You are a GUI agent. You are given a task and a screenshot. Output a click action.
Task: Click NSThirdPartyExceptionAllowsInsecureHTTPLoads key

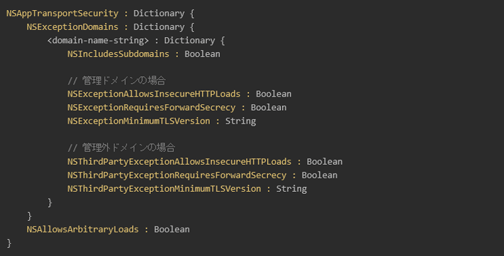point(179,161)
